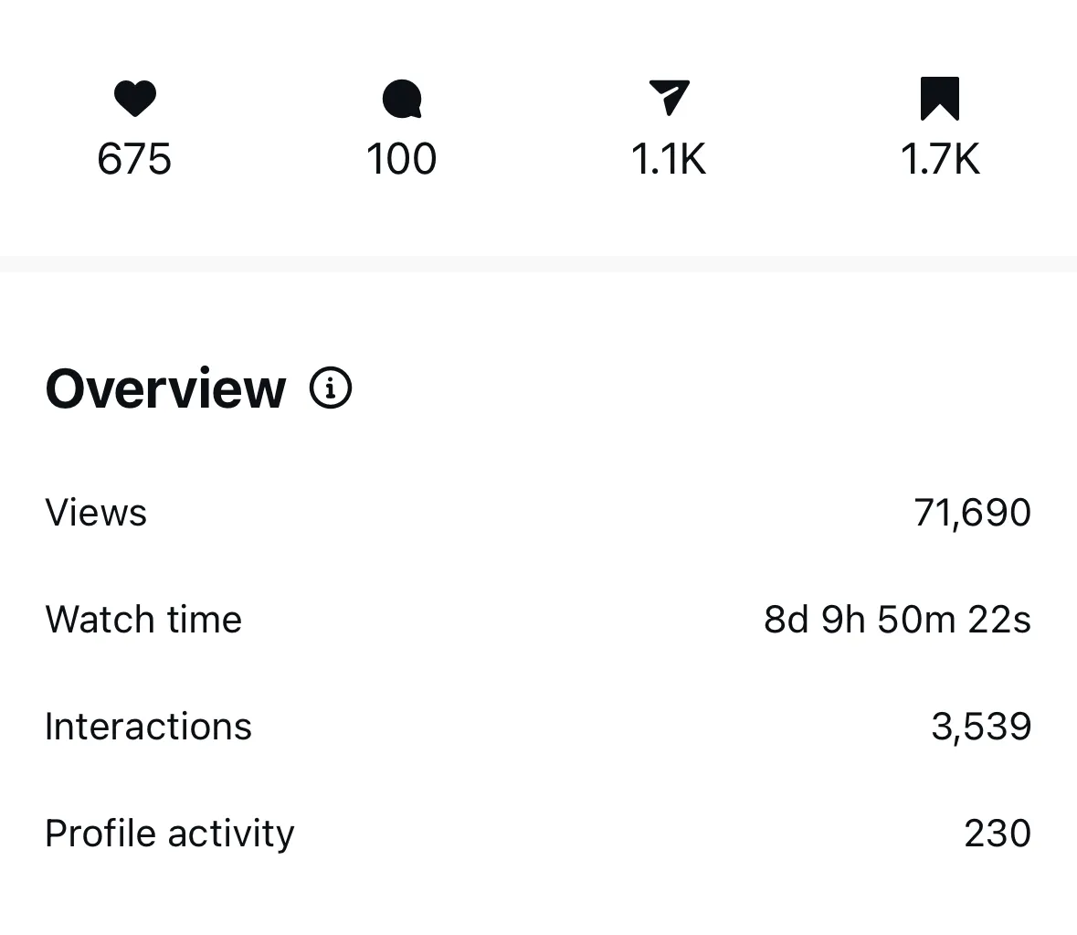Open the Views row label
Screen dimensions: 1077x935
click(x=96, y=513)
